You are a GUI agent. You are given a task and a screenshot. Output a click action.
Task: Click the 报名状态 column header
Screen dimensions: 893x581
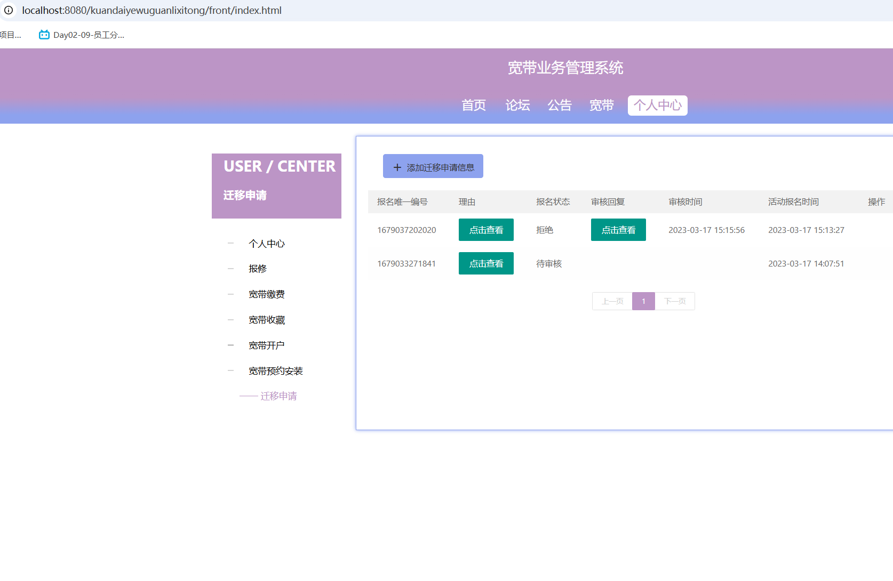(x=553, y=202)
